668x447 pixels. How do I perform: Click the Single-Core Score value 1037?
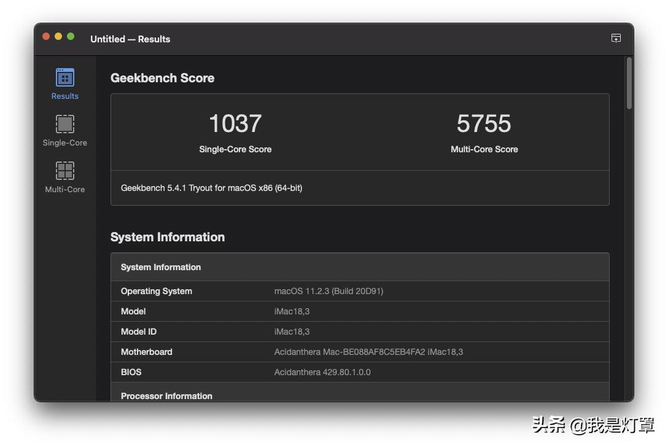235,124
